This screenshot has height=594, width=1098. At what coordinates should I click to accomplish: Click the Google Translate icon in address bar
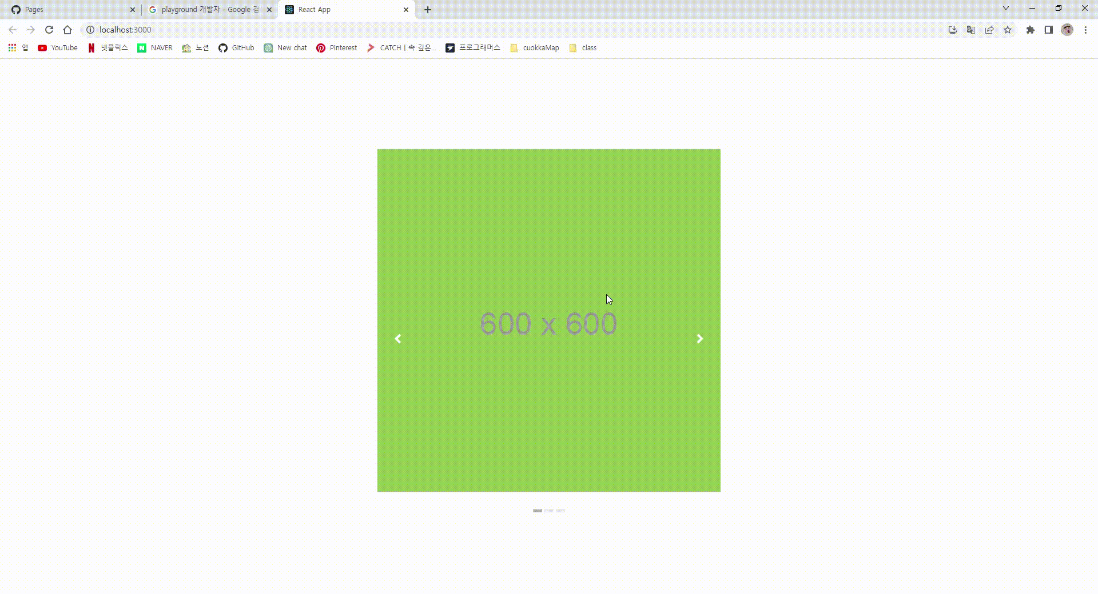tap(970, 30)
